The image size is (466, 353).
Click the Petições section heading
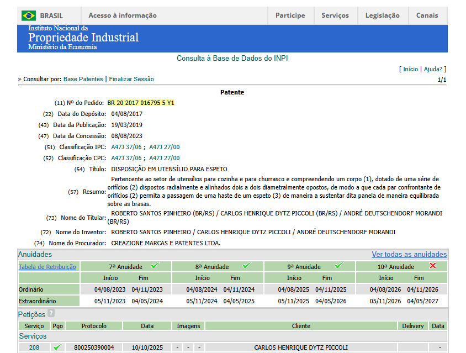coord(32,314)
